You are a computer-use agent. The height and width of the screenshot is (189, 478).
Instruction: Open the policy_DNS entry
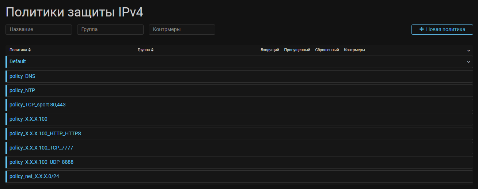point(22,76)
